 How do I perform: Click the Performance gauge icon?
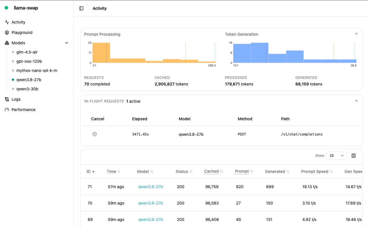click(x=7, y=110)
